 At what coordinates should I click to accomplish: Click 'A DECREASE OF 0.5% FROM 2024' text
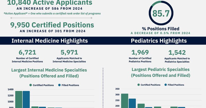160,33
